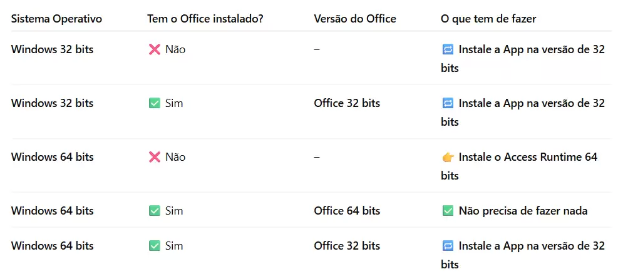Viewport: 623px width, 274px height.
Task: Click the 'Sim' text in the Office 64 bits row
Action: pyautogui.click(x=174, y=210)
